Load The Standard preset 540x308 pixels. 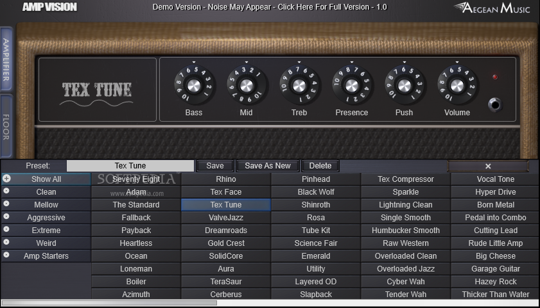[136, 205]
